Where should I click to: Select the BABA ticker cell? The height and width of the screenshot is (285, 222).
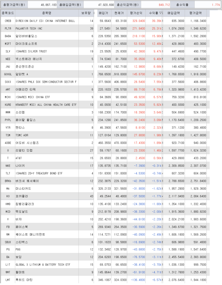tap(8, 36)
